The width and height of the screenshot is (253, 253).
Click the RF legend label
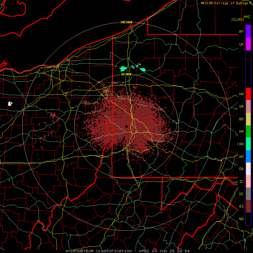tap(241, 31)
